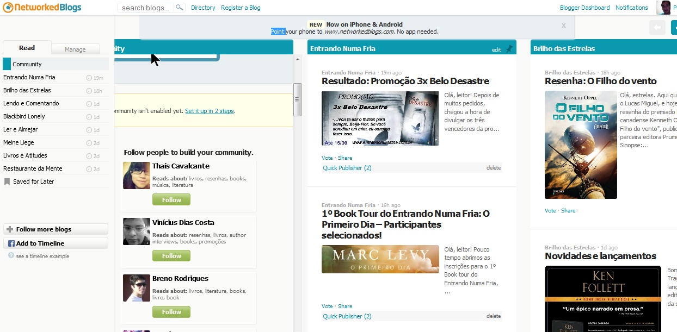Open the Marc Levy O Primeiro Dia thumbnail
Viewport: 677px width, 332px height.
pos(380,259)
